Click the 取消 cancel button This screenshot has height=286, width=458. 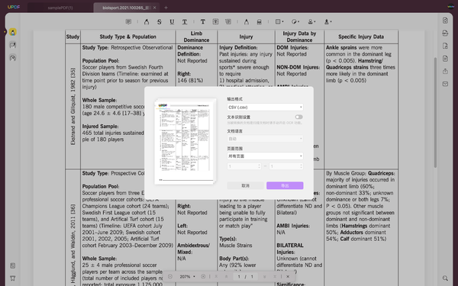245,185
